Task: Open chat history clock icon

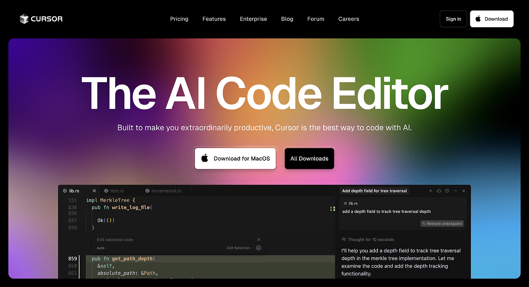Action: click(447, 191)
